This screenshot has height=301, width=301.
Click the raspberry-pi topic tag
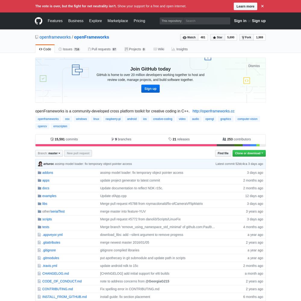click(x=113, y=119)
